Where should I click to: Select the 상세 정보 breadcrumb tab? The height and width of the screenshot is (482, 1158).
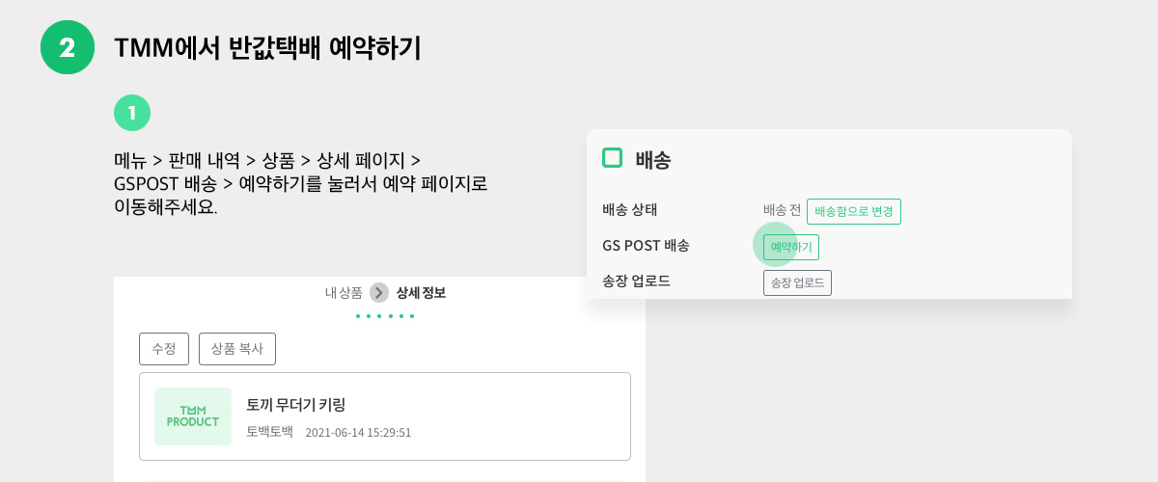click(421, 293)
